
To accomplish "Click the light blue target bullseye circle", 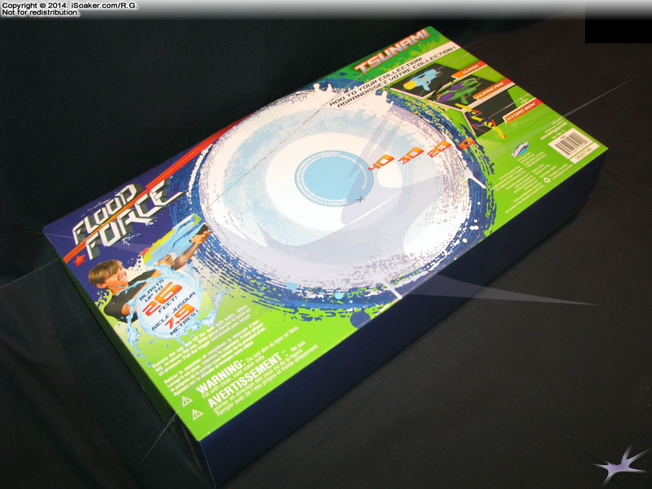I will tap(334, 178).
